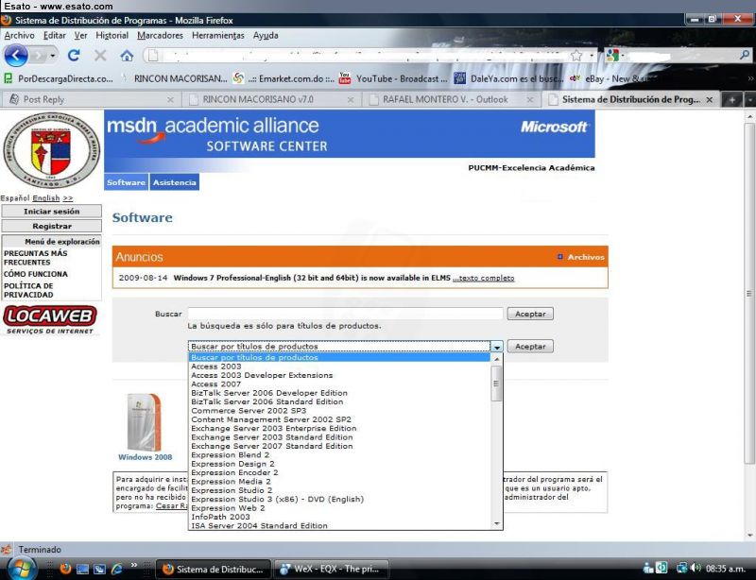756x580 pixels.
Task: Open the Ayuda menu
Action: click(266, 36)
